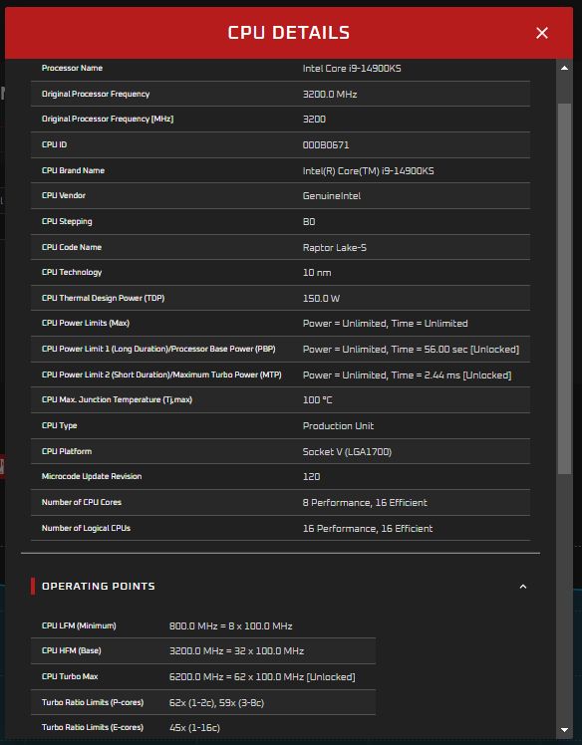Click the CPU Brand Name value
This screenshot has height=745, width=582.
[368, 171]
